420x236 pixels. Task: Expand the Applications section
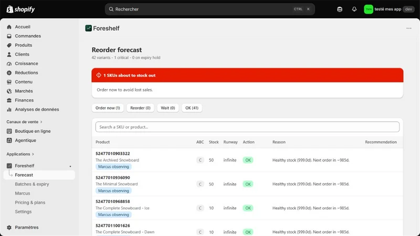coord(20,154)
